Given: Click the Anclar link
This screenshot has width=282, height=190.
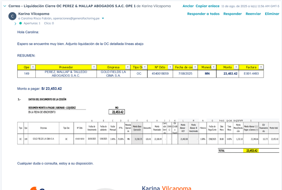Looking at the screenshot, I should (188, 6).
